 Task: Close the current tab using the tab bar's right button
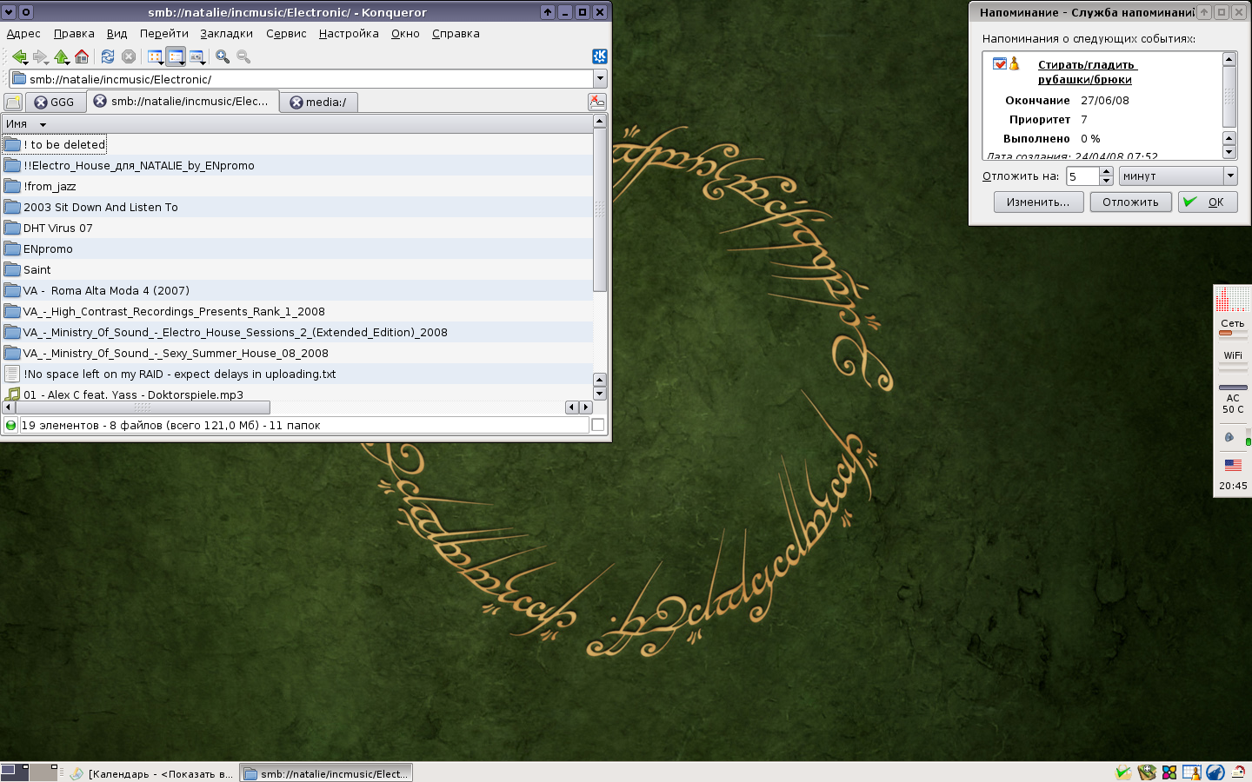[597, 102]
